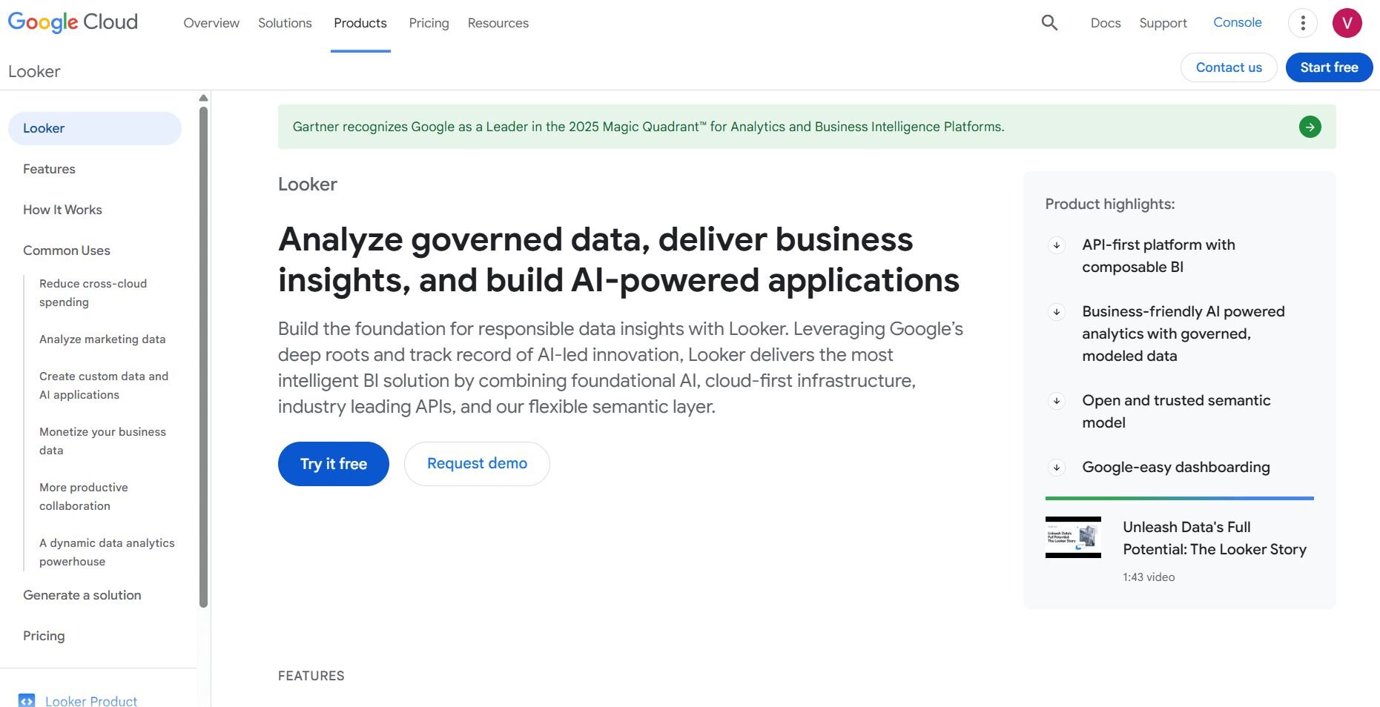This screenshot has height=707, width=1380.
Task: Go to Analyze marketing data section
Action: tap(102, 339)
